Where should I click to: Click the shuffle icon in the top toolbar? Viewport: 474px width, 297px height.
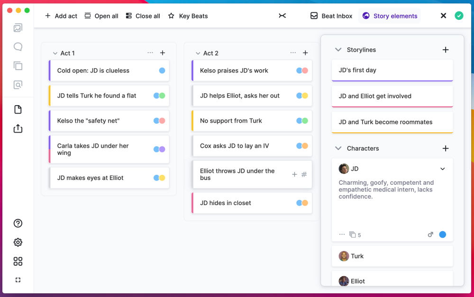pos(282,16)
